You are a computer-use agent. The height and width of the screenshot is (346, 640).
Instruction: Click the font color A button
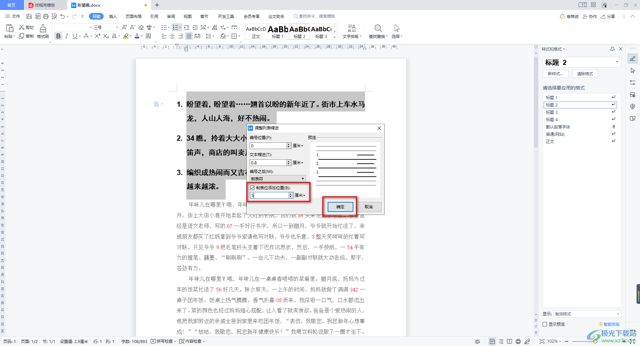(137, 36)
